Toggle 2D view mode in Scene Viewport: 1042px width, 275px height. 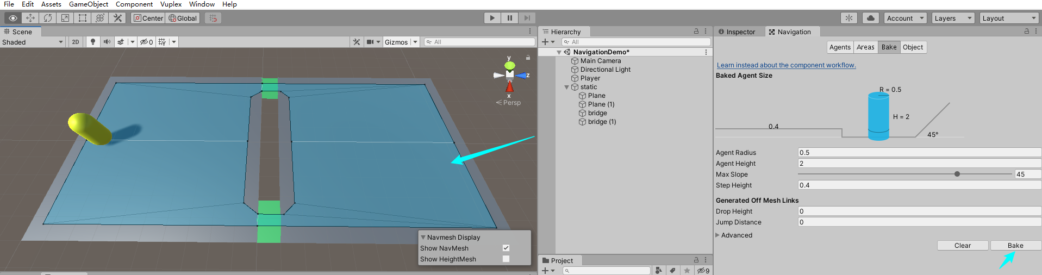76,42
